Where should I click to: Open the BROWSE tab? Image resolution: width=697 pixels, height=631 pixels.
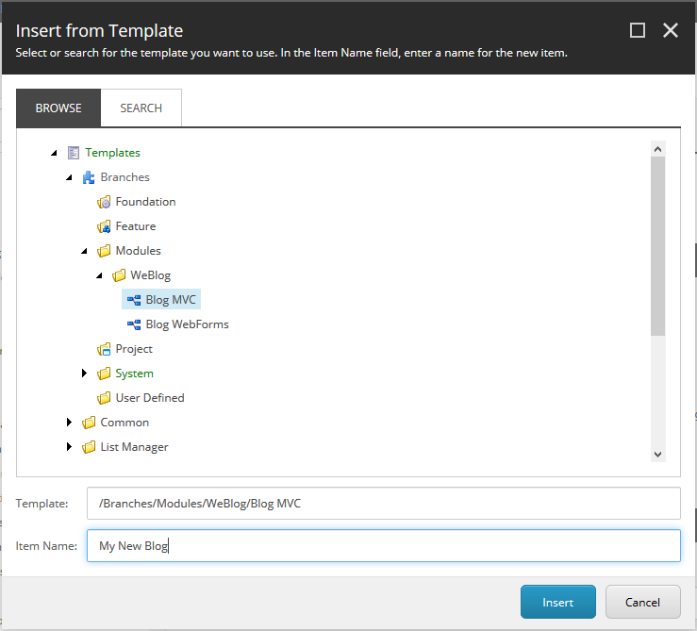click(x=58, y=108)
